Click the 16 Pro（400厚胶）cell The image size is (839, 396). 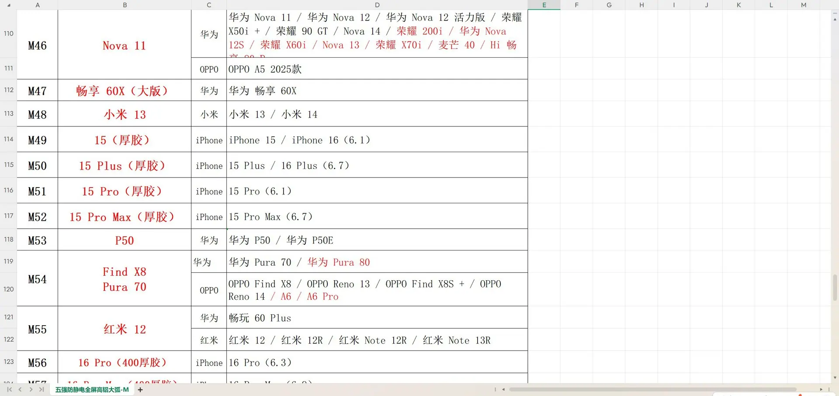pos(125,362)
